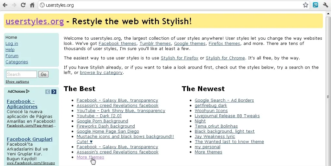Viewport: 331px width, 166px height.
Task: Show previous ad with left arrow
Action: pyautogui.click(x=48, y=92)
